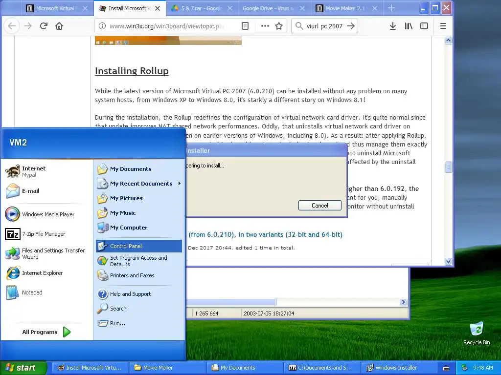Expand All Programs menu

pos(46,332)
